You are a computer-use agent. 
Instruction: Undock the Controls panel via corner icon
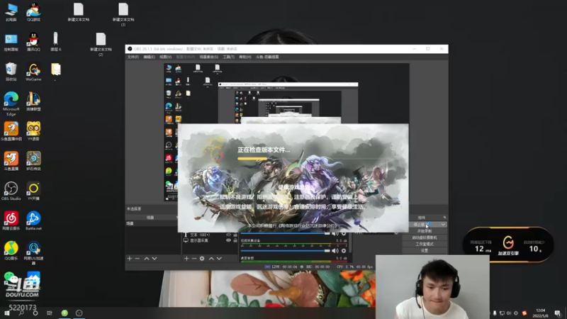pyautogui.click(x=444, y=218)
